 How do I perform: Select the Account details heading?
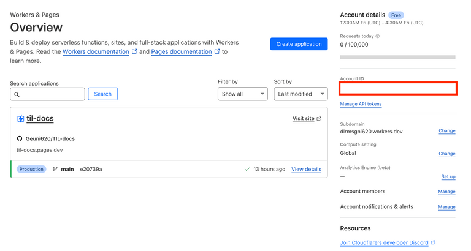[x=362, y=15]
